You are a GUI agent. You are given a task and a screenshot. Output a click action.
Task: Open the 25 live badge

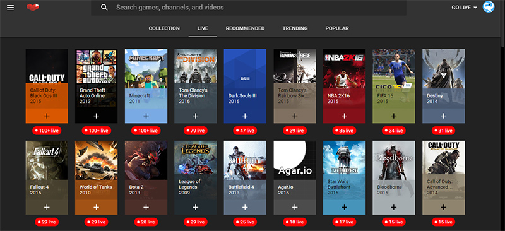245,222
